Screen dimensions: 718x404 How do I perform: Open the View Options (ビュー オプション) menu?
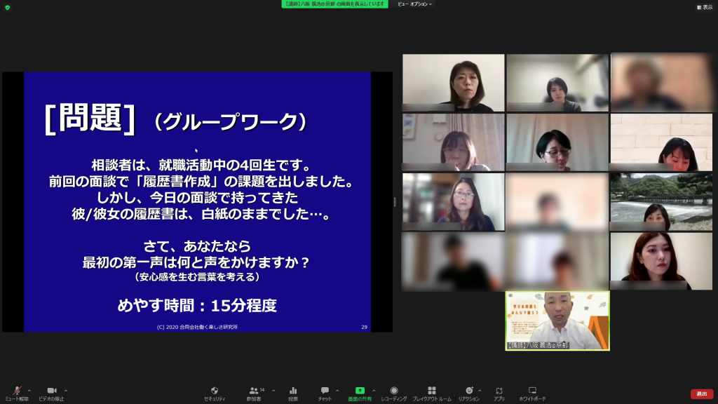pos(414,4)
